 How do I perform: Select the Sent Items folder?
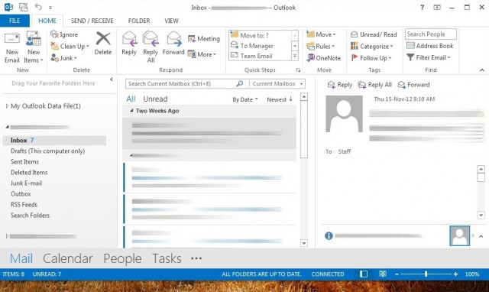24,161
